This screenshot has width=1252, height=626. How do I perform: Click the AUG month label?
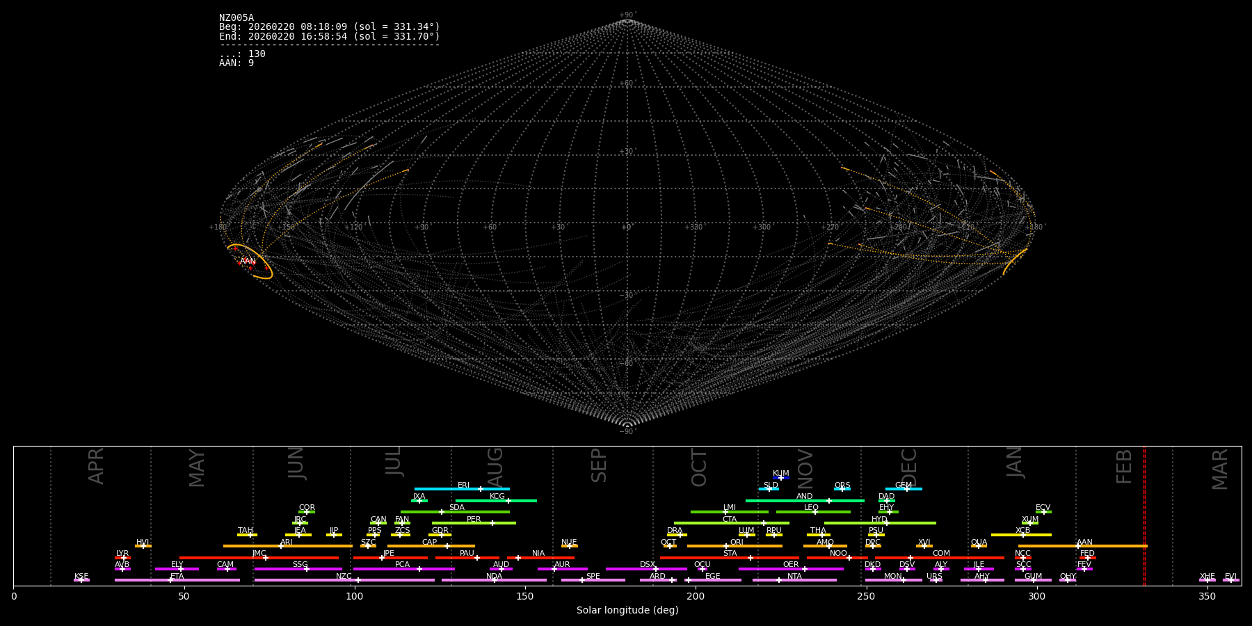point(495,468)
